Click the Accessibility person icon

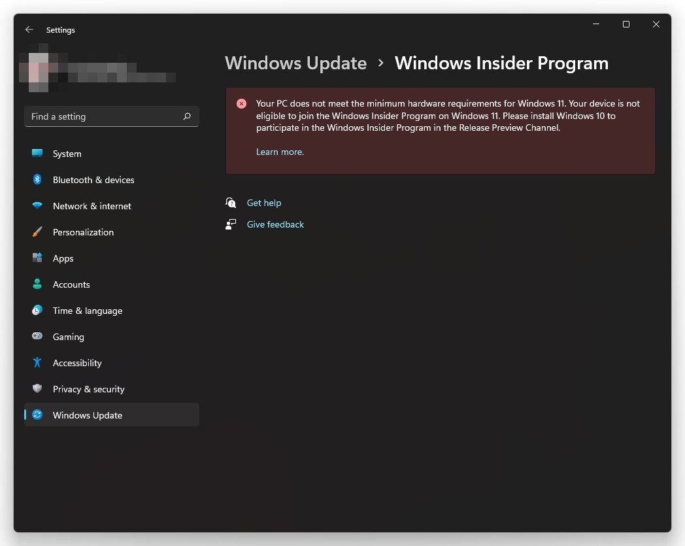pyautogui.click(x=37, y=363)
